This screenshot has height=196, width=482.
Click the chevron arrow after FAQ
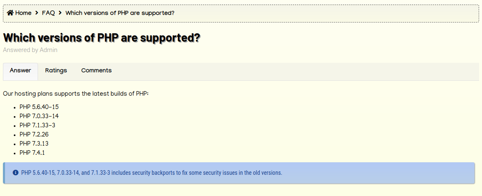pos(60,13)
